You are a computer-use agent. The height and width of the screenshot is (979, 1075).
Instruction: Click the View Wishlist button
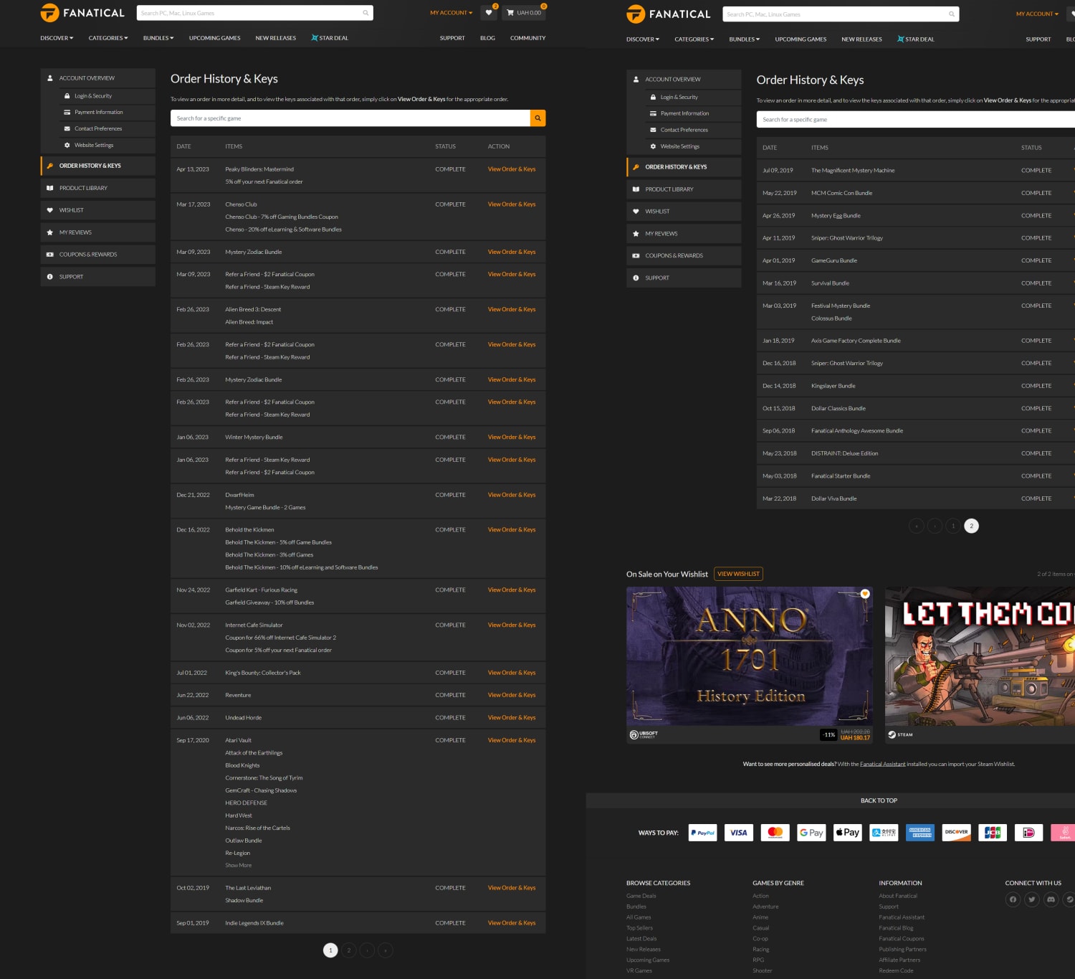tap(739, 574)
